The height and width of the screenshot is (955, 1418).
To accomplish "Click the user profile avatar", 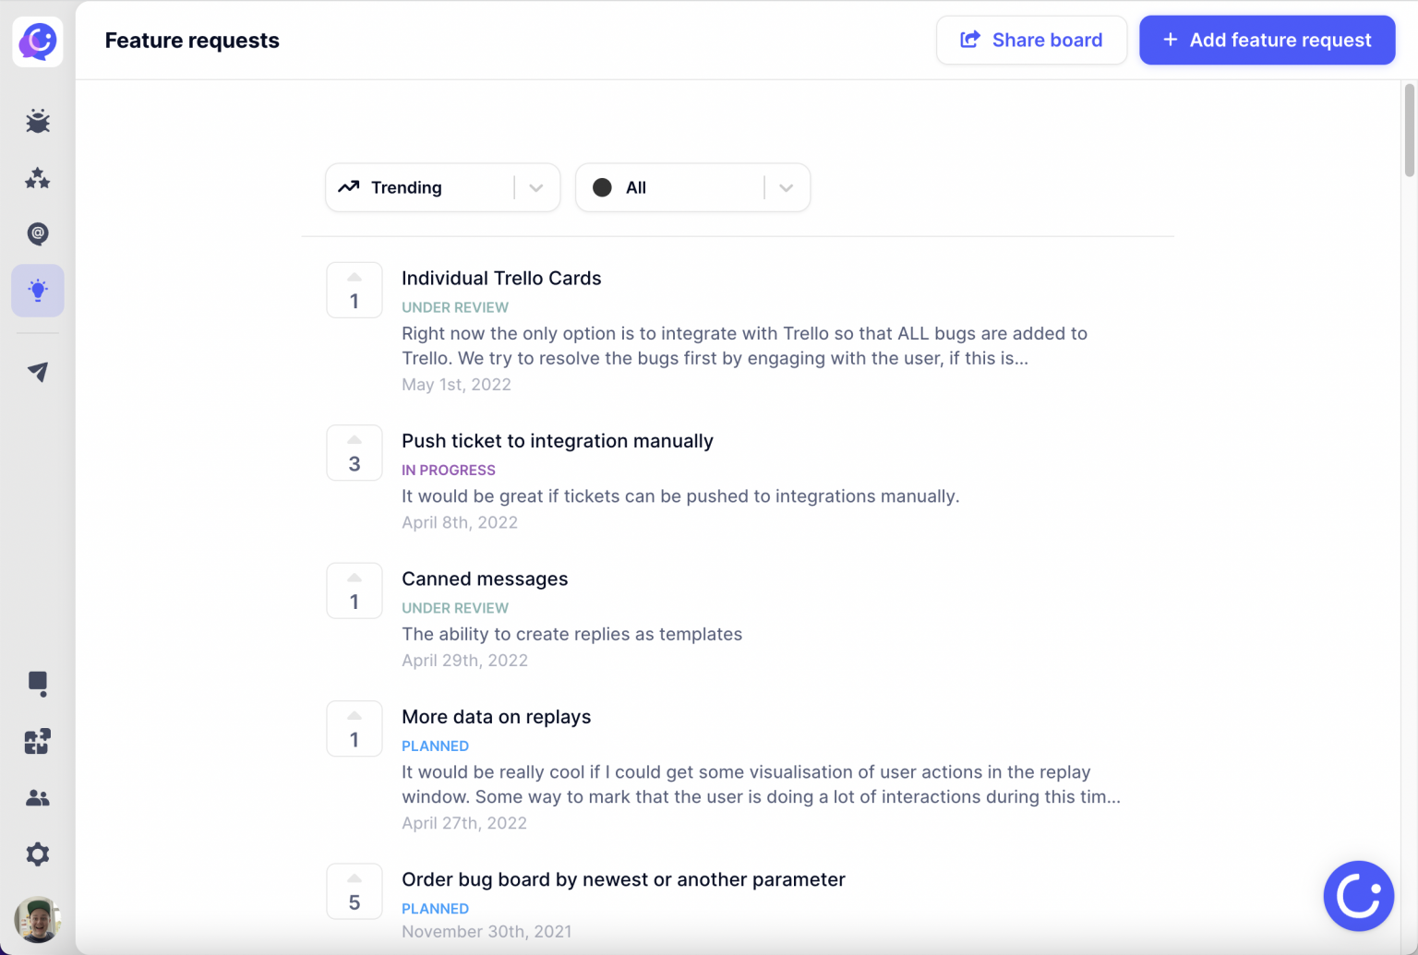I will (38, 919).
